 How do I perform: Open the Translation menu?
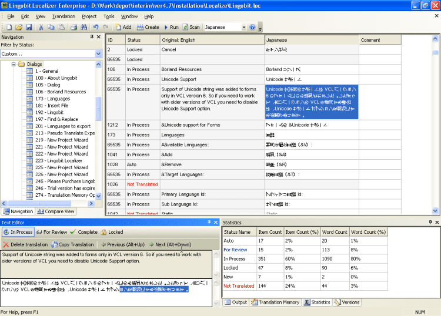(64, 16)
